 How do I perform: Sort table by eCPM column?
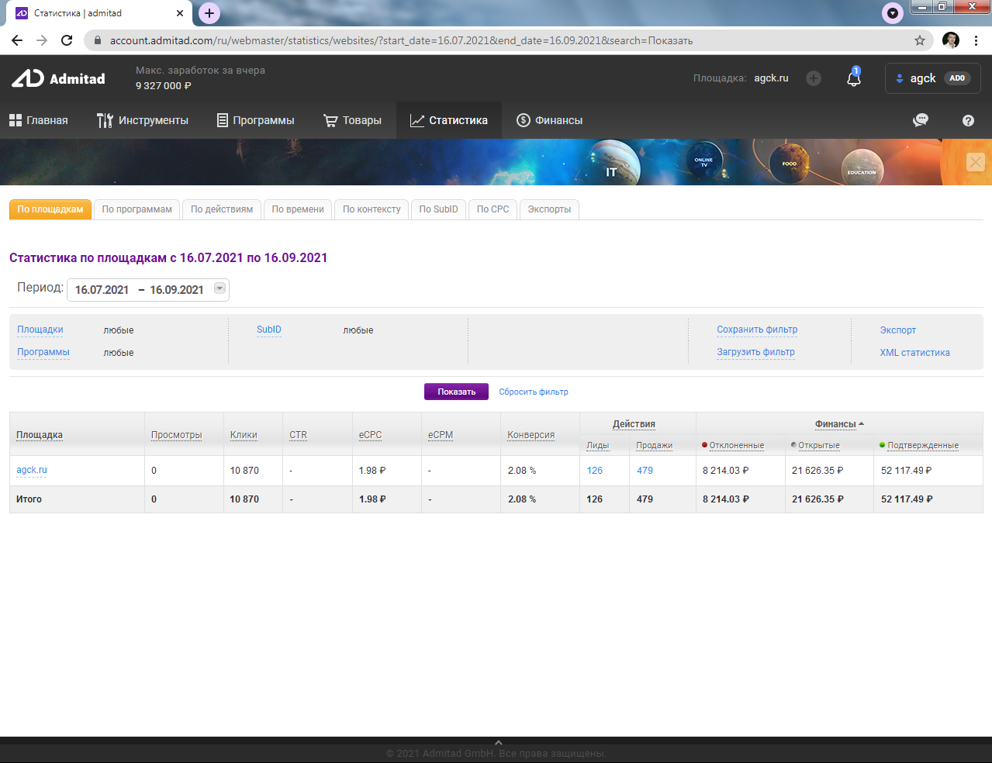tap(441, 435)
